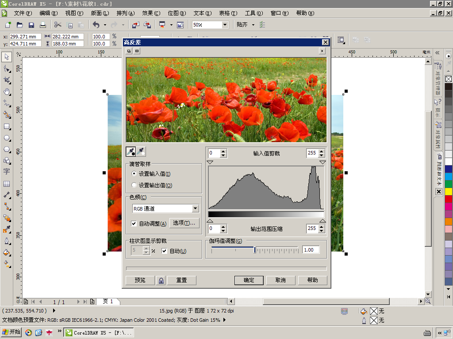The width and height of the screenshot is (453, 339).
Task: Select the Smart fill tool
Action: pyautogui.click(x=7, y=115)
